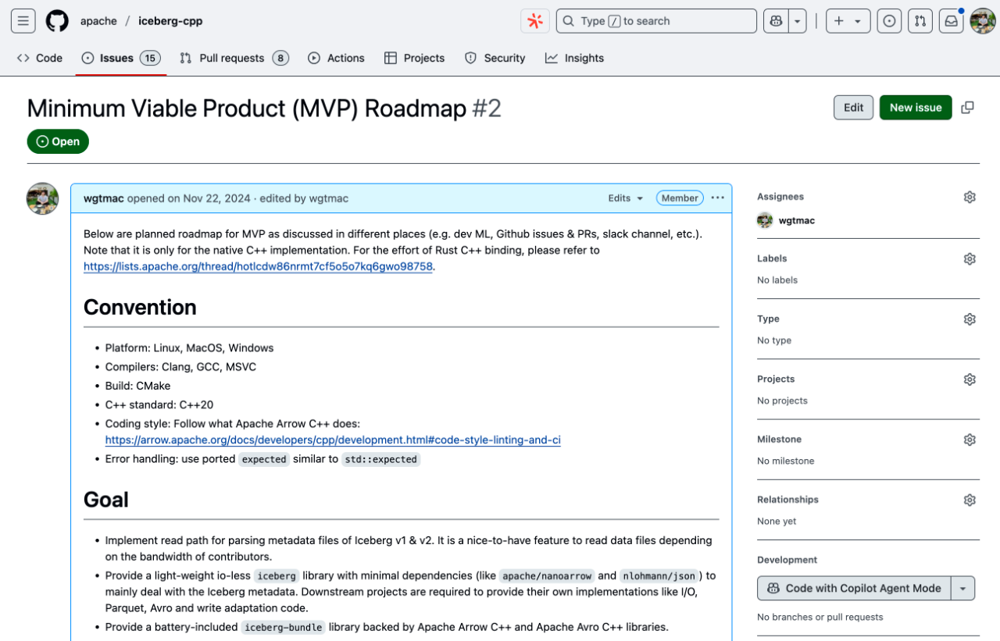Open the global navigation hamburger menu
The width and height of the screenshot is (1000, 641).
click(23, 20)
